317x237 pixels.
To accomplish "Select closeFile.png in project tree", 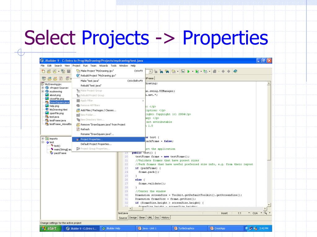I will 57,99.
